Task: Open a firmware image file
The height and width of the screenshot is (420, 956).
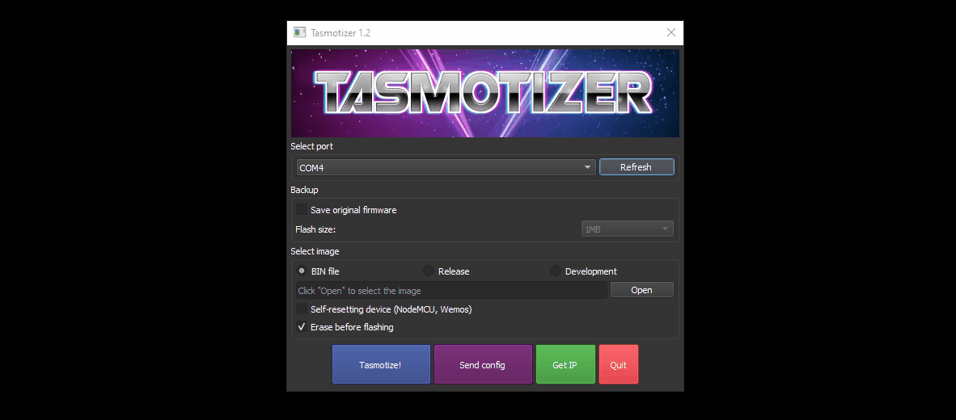Action: [641, 290]
